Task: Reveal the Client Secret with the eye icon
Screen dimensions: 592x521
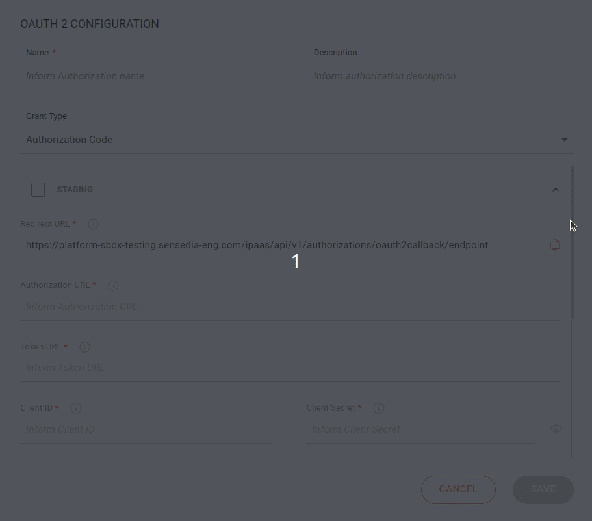Action: tap(556, 428)
